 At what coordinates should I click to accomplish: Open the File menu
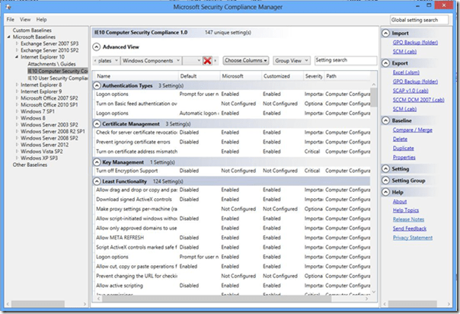point(11,19)
